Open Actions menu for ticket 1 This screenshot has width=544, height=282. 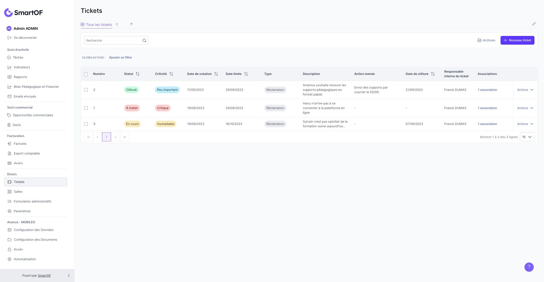click(525, 108)
